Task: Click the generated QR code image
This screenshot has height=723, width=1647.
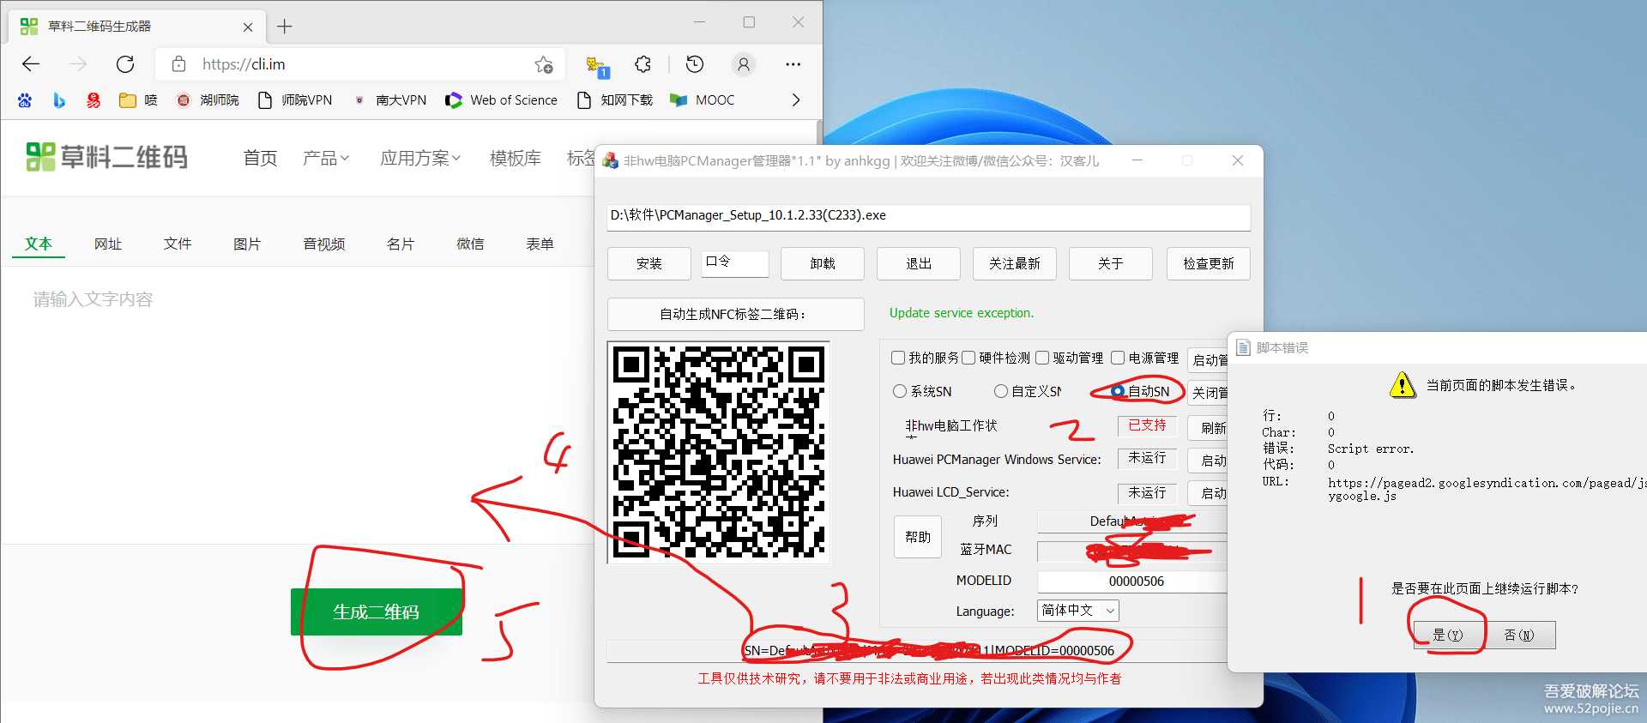Action: click(x=718, y=452)
